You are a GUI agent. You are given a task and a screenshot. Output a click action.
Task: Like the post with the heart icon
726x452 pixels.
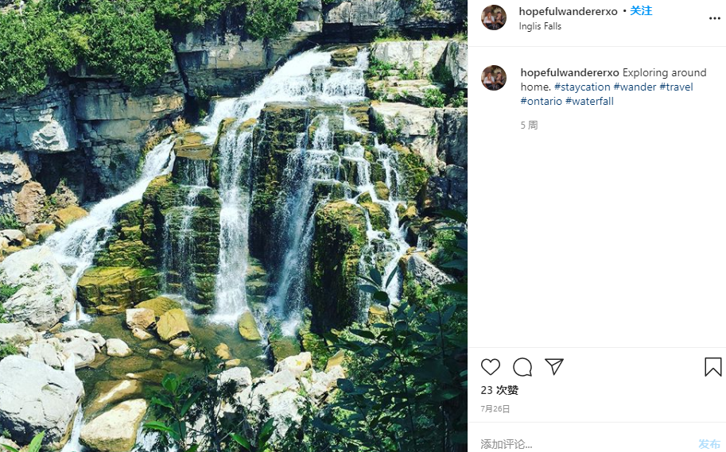click(x=491, y=367)
